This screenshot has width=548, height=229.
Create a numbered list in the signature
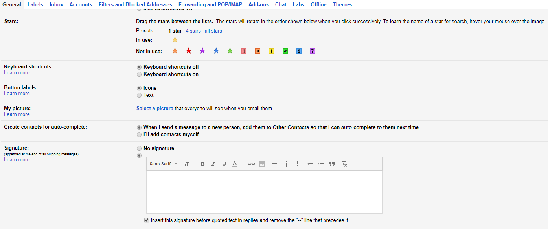(x=289, y=164)
